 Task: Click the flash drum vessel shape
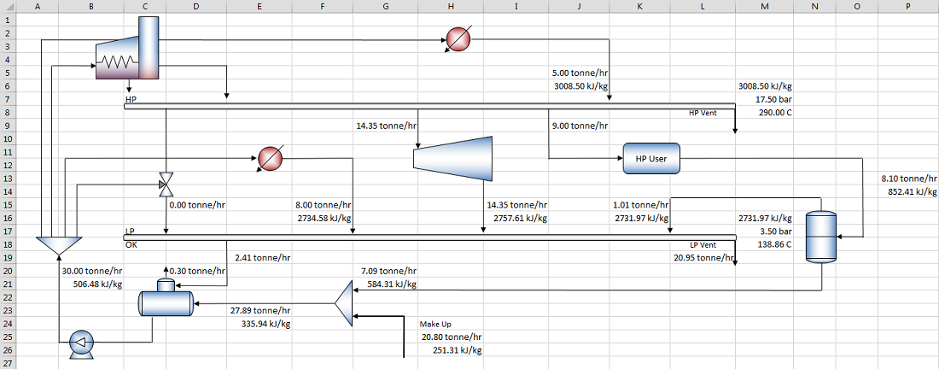[820, 236]
